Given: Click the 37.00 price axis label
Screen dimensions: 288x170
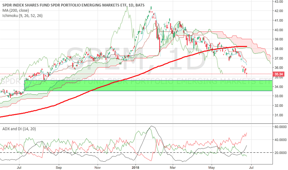Looking at the screenshot, I should [279, 58].
